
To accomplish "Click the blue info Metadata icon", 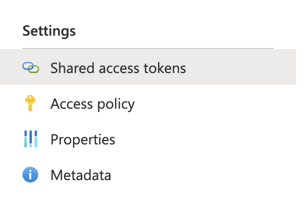I will 30,175.
